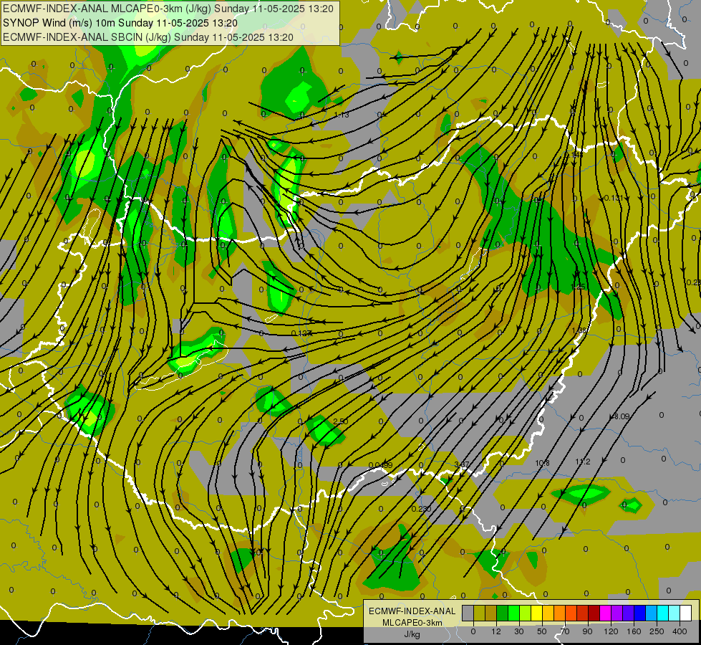Image resolution: width=701 pixels, height=645 pixels.
Task: Click the olive-yellow swatch above legend value 0
Action: [x=479, y=613]
